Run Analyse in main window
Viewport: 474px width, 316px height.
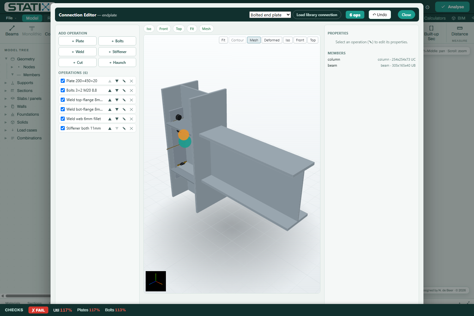[452, 7]
